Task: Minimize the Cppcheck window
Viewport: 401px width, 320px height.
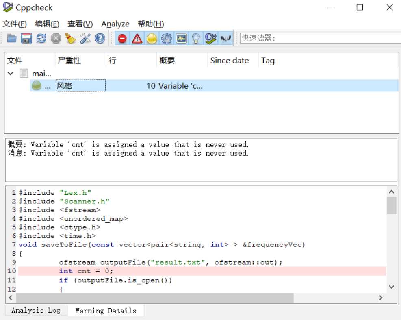Action: tap(330, 7)
